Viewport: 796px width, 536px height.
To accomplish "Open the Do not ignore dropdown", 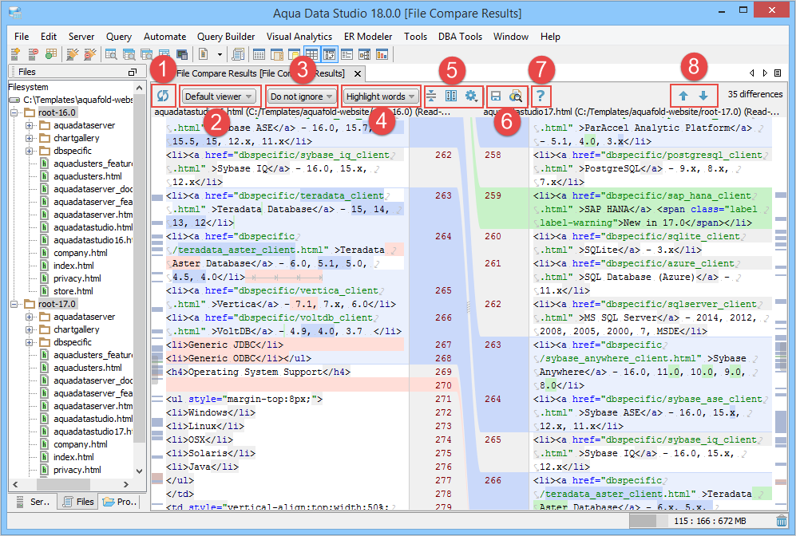I will 301,97.
